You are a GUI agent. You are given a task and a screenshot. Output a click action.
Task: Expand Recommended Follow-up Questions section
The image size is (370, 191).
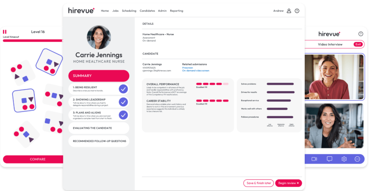[x=99, y=141]
